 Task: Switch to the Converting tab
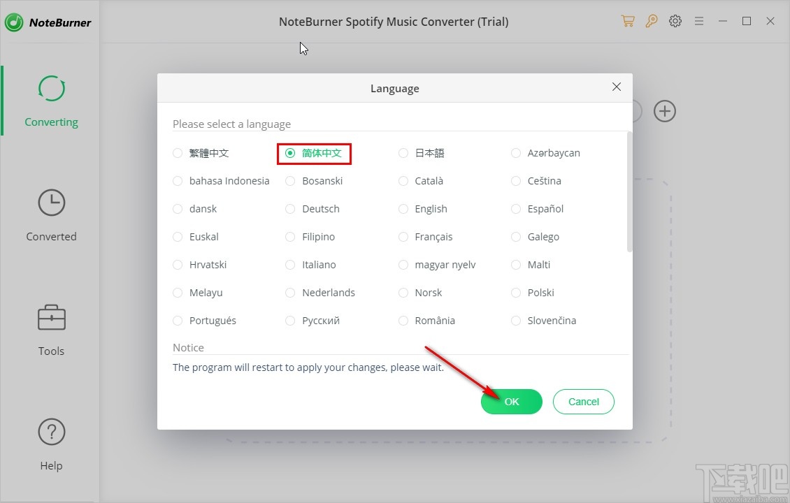point(51,101)
